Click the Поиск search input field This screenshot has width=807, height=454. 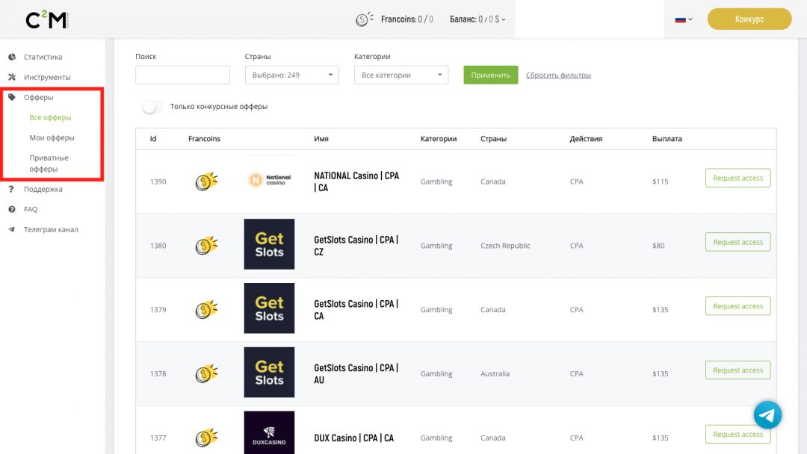[183, 75]
